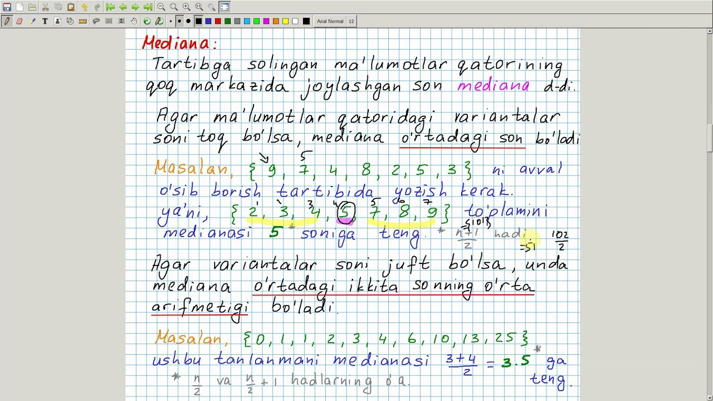Viewport: 713px width, 401px height.
Task: Choose the rectangle select tool
Action: (x=109, y=21)
